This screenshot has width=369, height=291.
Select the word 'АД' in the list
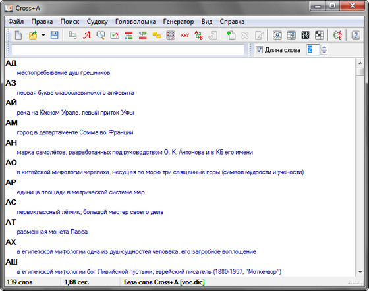tap(11, 63)
